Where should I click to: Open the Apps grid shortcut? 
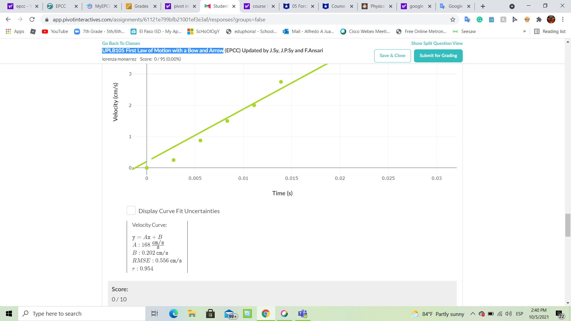[15, 32]
